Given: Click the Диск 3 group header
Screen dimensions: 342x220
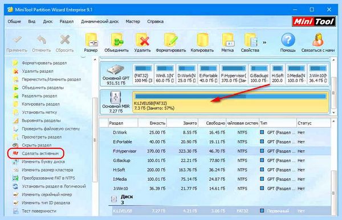Looking at the screenshot, I should (x=122, y=200).
